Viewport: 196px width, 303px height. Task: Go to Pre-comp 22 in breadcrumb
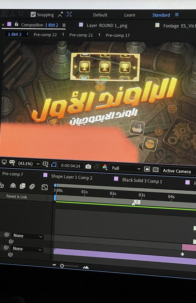click(45, 35)
